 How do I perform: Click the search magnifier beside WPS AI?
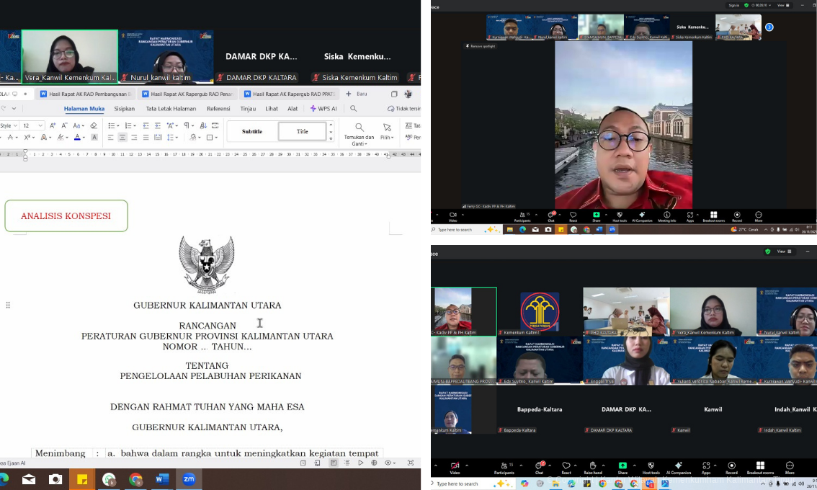(353, 109)
